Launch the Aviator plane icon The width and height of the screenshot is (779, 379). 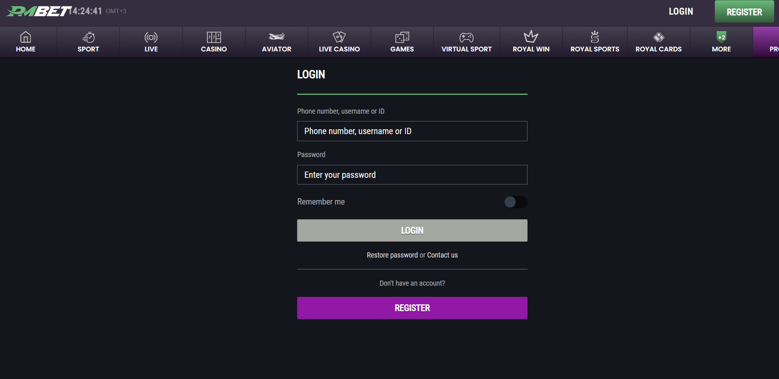click(x=277, y=37)
